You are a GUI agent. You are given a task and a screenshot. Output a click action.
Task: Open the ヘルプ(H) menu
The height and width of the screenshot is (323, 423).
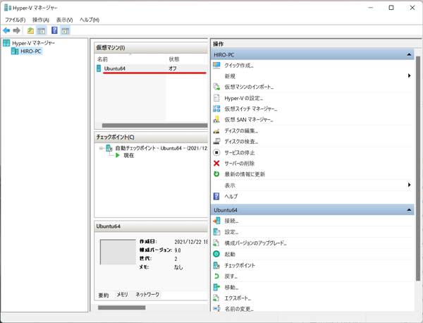click(90, 20)
